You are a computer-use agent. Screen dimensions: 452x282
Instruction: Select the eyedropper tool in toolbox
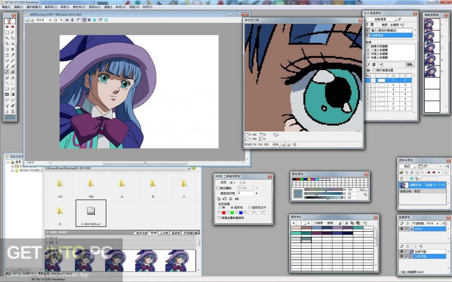[x=13, y=55]
